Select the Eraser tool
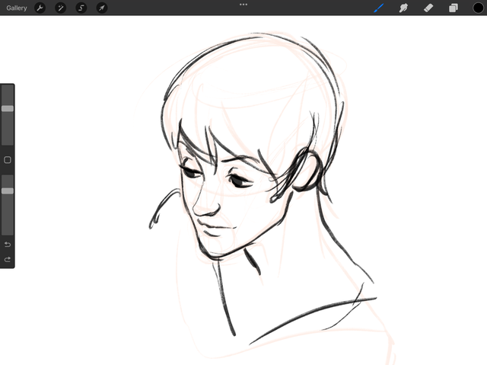This screenshot has width=487, height=365. click(428, 8)
